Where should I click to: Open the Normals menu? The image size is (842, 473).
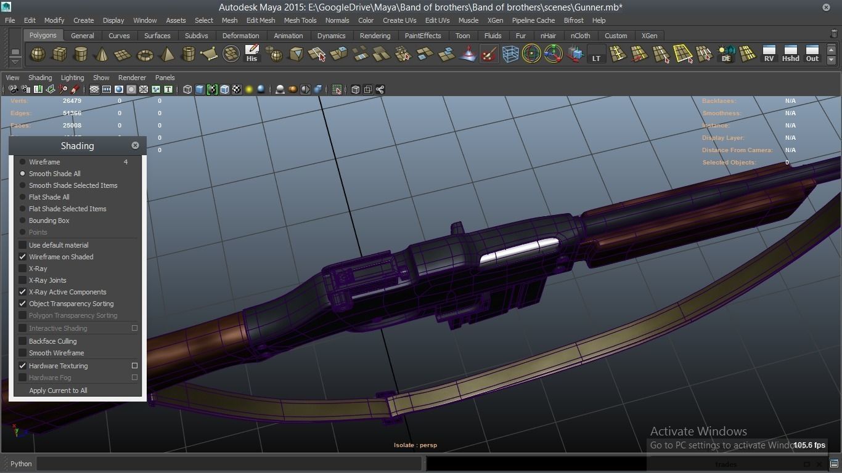point(337,20)
